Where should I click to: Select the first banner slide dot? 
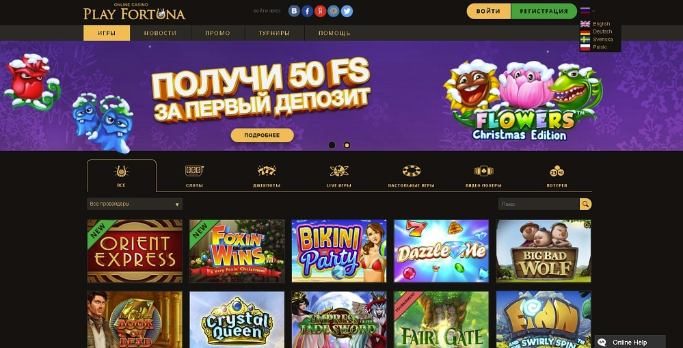tap(332, 145)
